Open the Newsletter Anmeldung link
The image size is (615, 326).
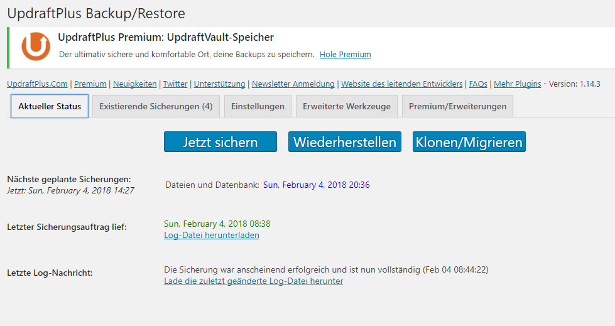click(x=293, y=84)
